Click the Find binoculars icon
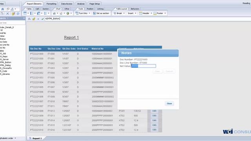The image size is (251, 141). point(3,9)
